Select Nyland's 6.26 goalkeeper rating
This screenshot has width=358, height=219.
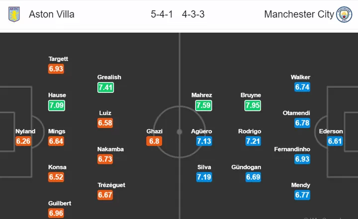pos(23,141)
